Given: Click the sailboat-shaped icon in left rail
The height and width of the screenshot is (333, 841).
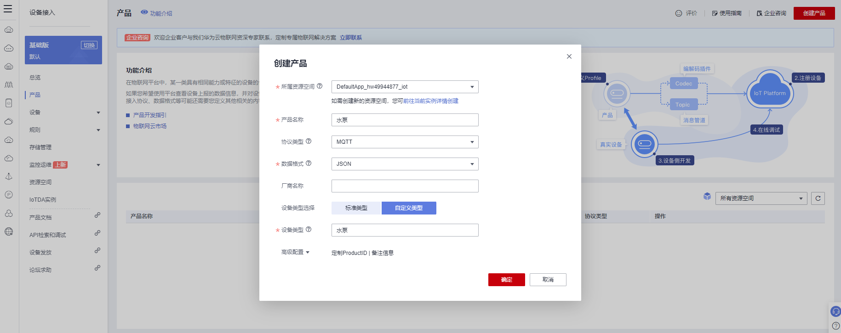Looking at the screenshot, I should [x=9, y=176].
